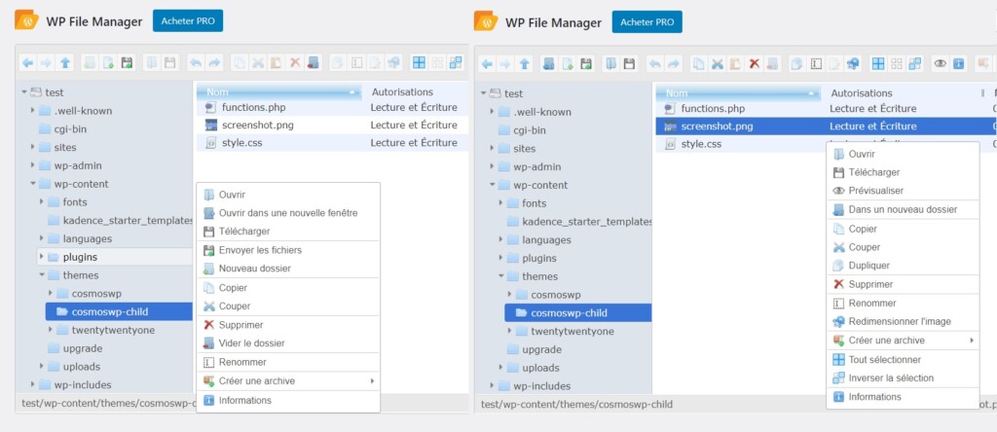Click open icon in right panel toolbar

[x=610, y=64]
